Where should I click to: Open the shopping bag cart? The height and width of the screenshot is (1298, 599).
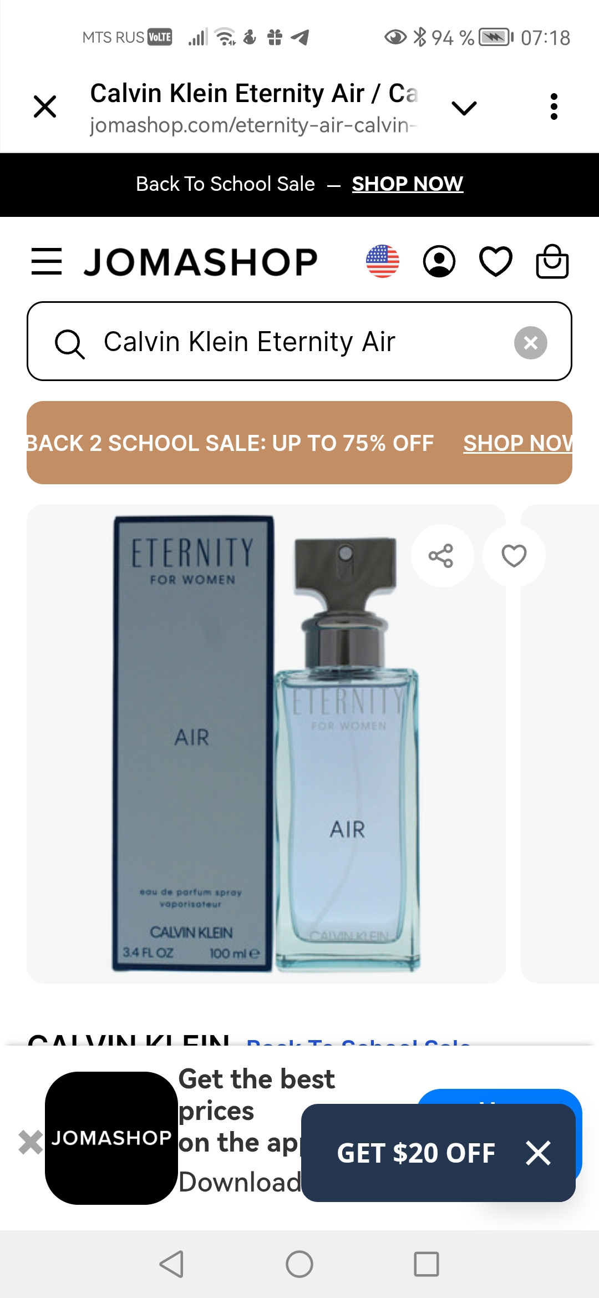[552, 261]
